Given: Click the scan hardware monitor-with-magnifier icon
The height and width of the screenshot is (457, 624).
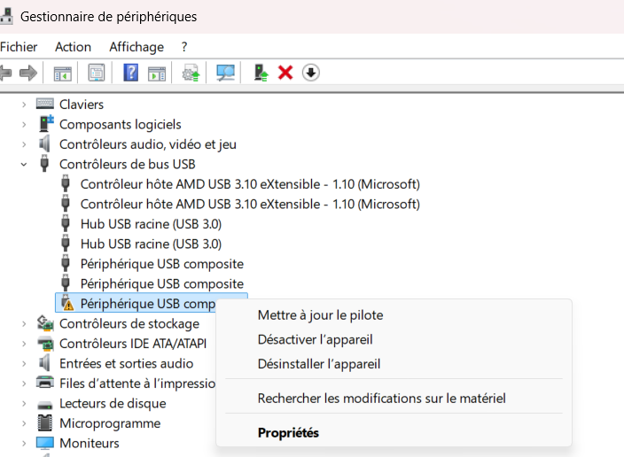Looking at the screenshot, I should 226,73.
